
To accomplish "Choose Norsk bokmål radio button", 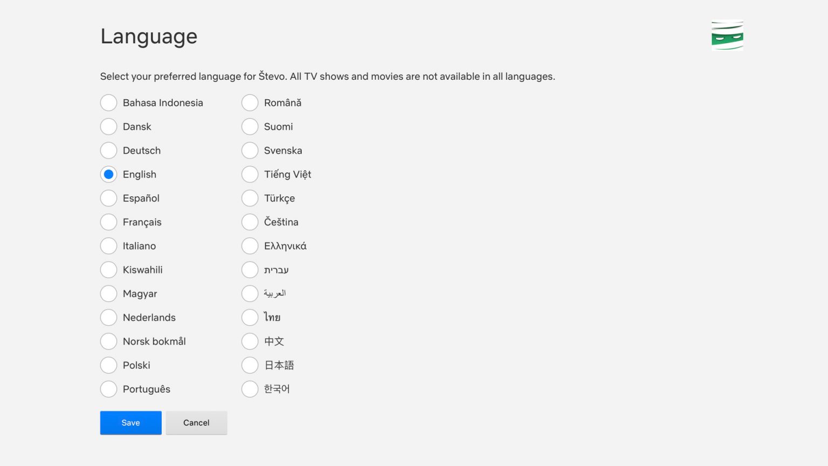I will pos(108,341).
